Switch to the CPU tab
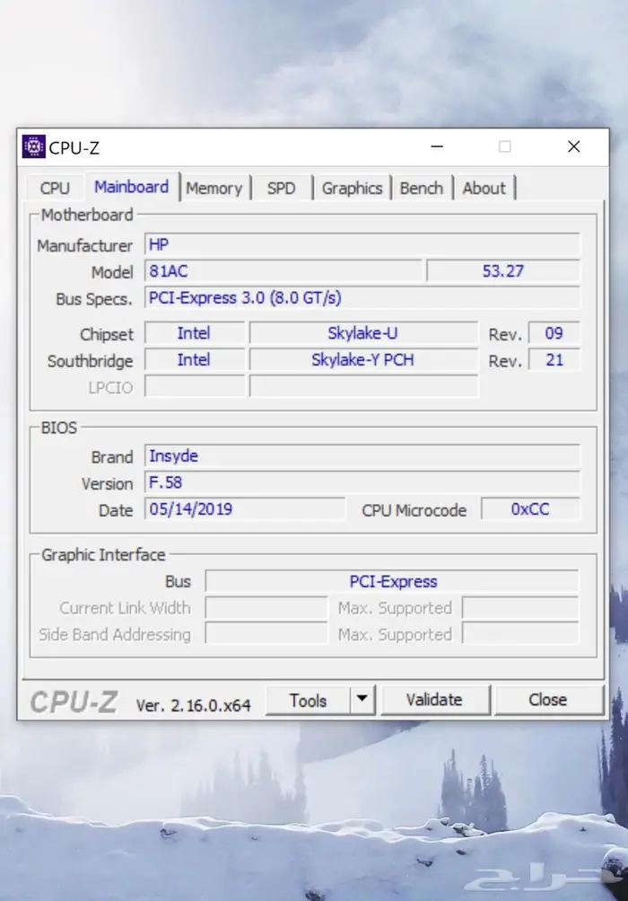Image resolution: width=628 pixels, height=901 pixels. pos(55,188)
